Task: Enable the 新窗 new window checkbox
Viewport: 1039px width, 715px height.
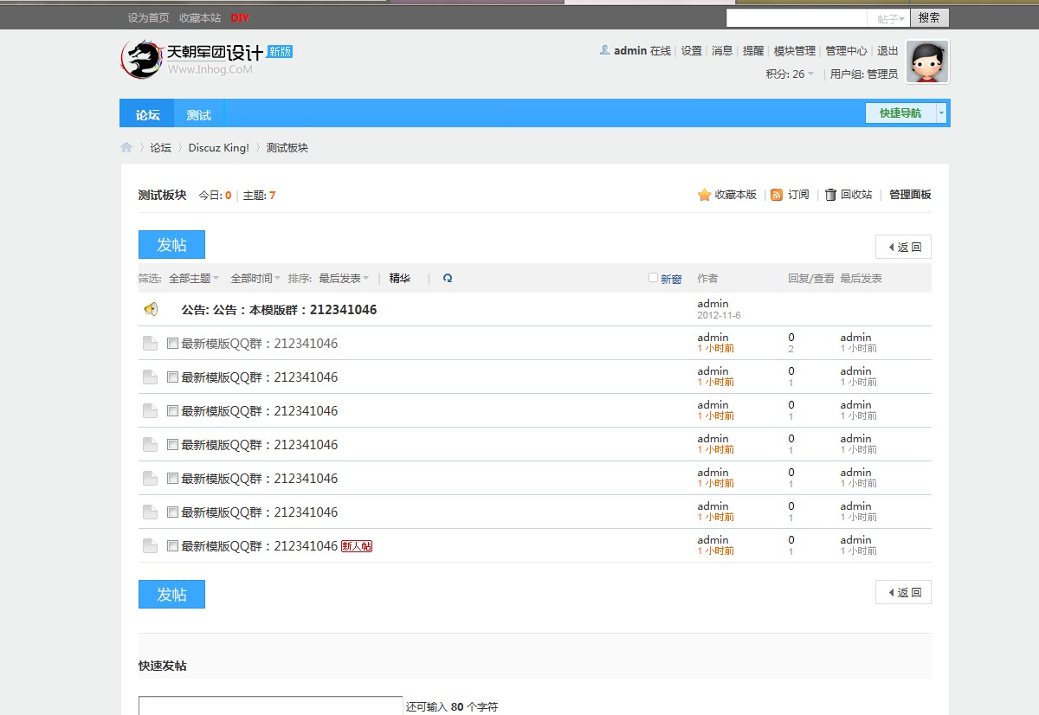Action: [654, 278]
